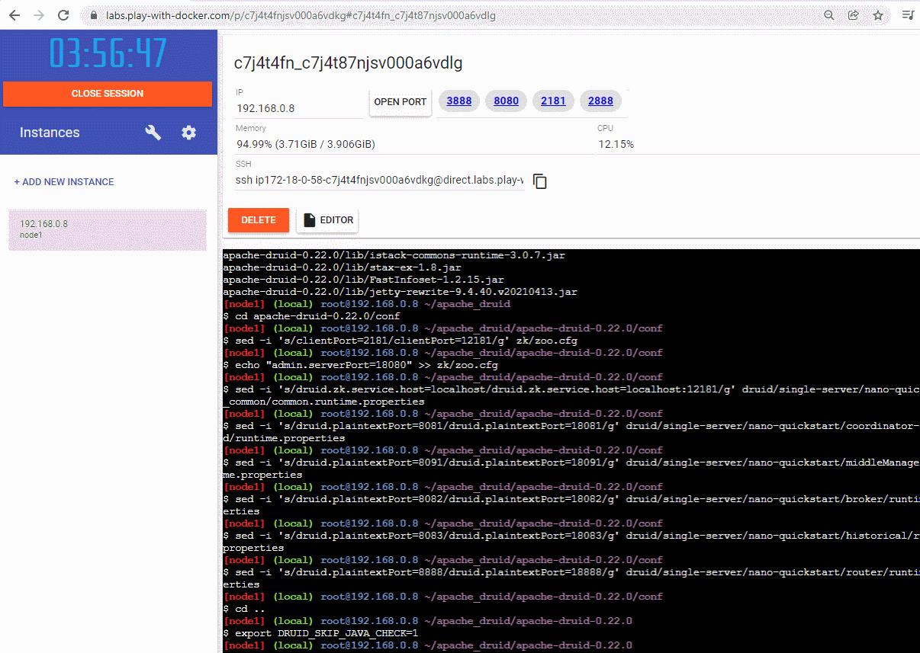Open the browser zoom search icon

click(x=828, y=14)
